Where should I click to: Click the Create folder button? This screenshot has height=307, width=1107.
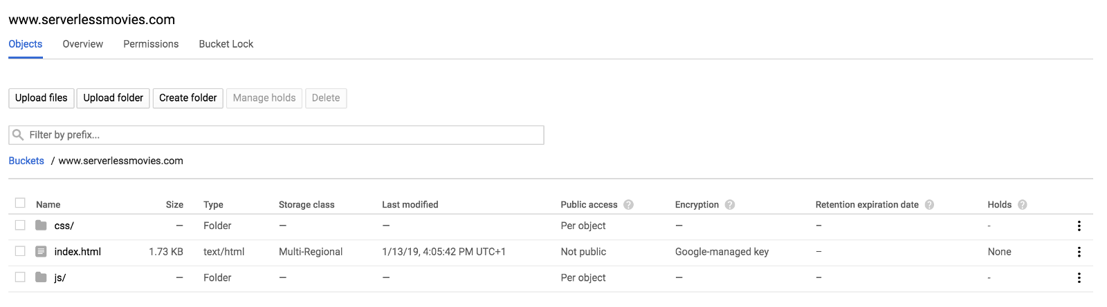coord(188,98)
